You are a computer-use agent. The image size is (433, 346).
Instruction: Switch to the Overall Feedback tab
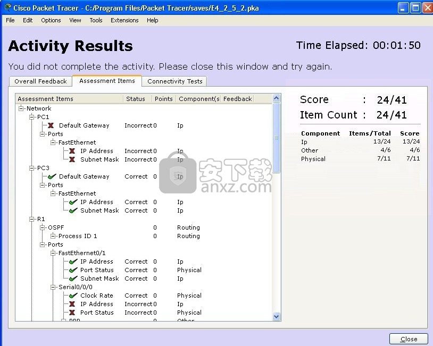[x=40, y=81]
